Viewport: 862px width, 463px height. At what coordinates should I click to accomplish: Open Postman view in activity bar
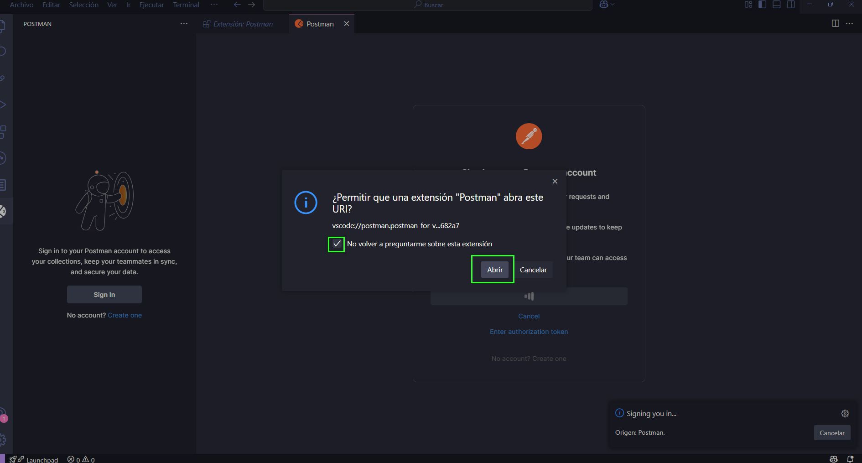pos(2,211)
